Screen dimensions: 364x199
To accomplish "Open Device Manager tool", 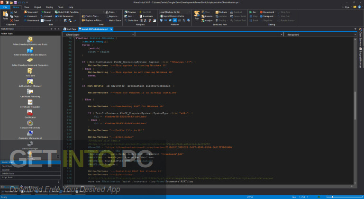I will tap(30, 145).
